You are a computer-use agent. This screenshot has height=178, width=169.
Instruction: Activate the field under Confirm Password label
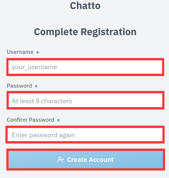click(85, 134)
